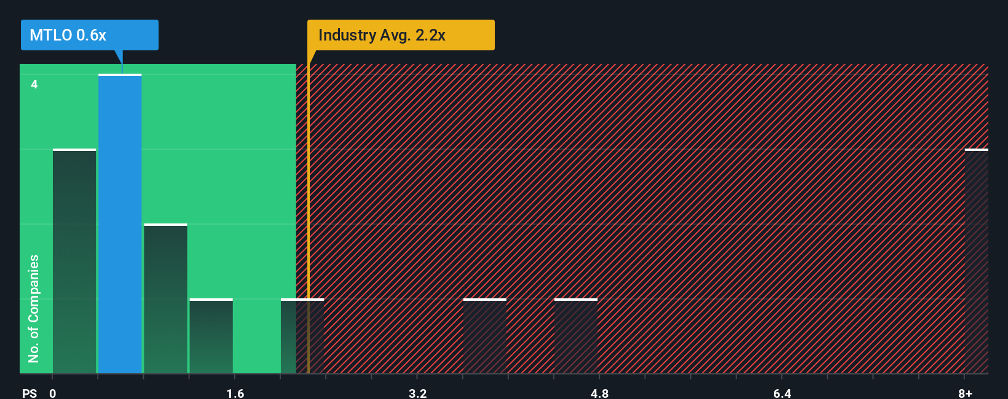Click the Industry Avg. 2.2x label
This screenshot has width=1008, height=399.
pos(401,35)
